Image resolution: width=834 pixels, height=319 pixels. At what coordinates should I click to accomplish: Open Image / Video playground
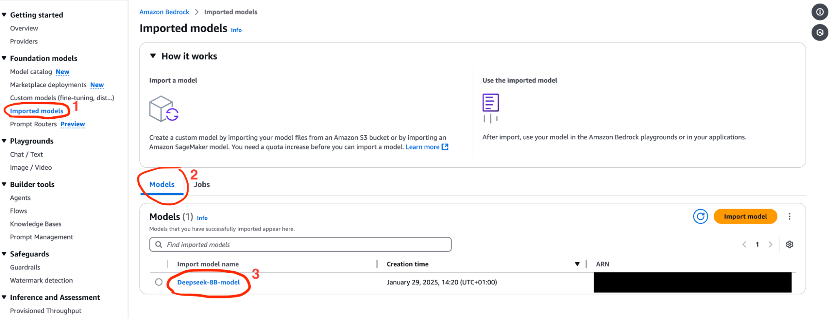[x=31, y=167]
